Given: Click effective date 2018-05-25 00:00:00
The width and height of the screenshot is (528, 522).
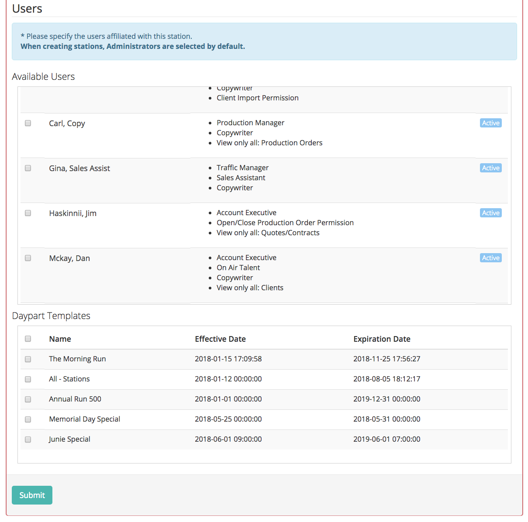Looking at the screenshot, I should [228, 419].
